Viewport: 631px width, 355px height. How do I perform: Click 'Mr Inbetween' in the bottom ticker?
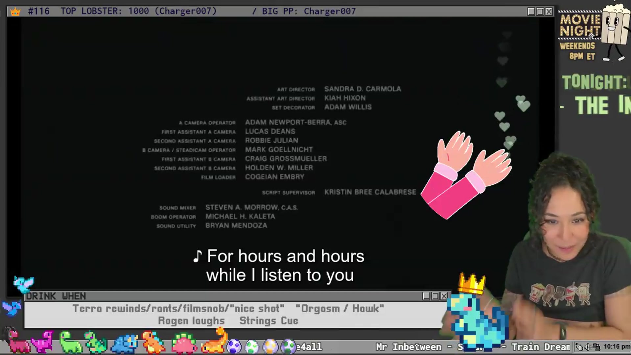[x=409, y=347]
